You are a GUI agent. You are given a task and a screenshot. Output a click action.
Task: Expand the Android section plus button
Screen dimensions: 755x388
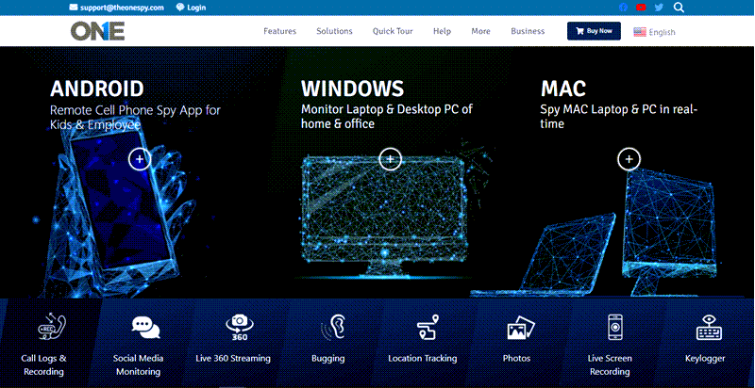coord(139,159)
